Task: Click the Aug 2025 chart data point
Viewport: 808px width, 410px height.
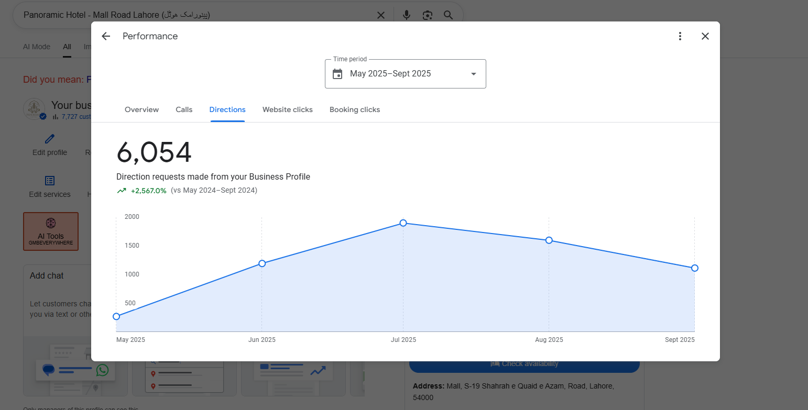Action: [549, 240]
